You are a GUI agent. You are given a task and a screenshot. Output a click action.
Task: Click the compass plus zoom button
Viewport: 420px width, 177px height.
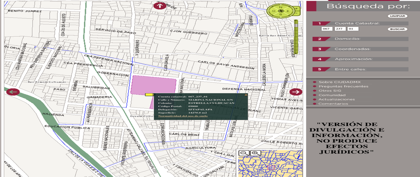click(x=296, y=8)
